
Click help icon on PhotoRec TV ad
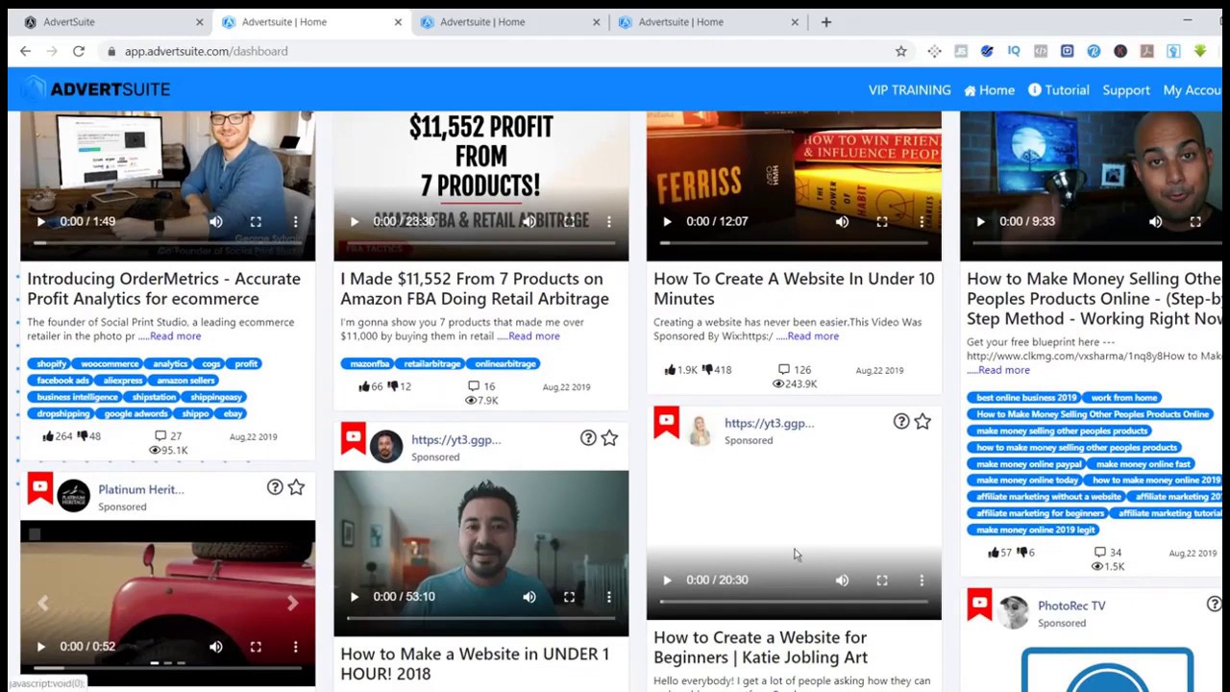[1215, 605]
